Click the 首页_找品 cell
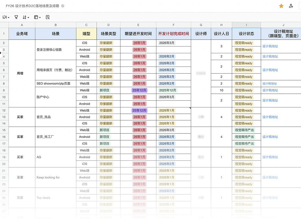Screen dimensions: 301x221 [x=56, y=117]
